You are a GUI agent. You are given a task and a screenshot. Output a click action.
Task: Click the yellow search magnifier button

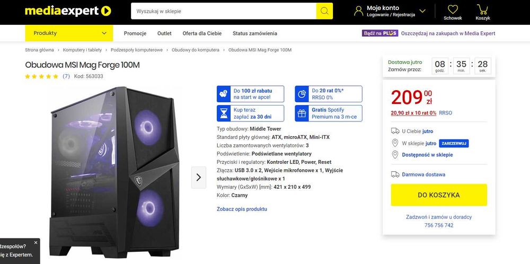tap(324, 11)
